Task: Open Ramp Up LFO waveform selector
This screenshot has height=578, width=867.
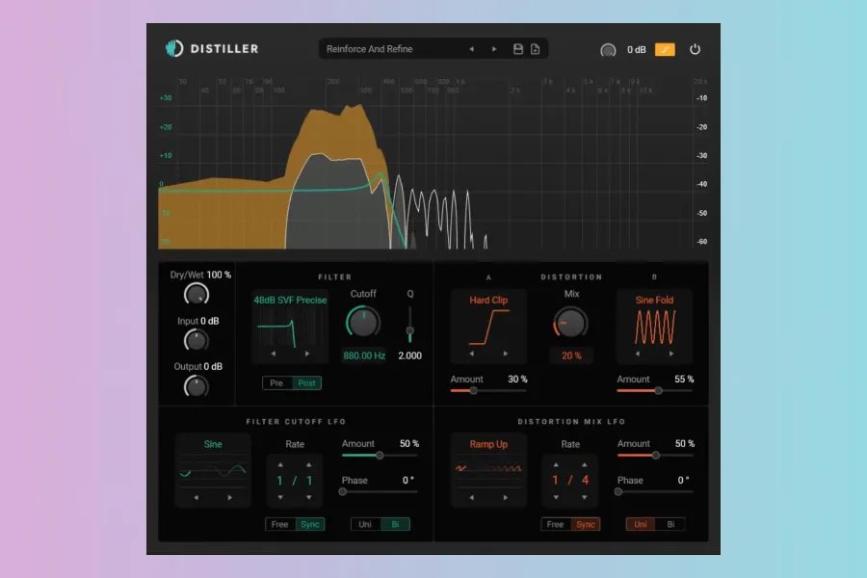Action: (x=488, y=444)
